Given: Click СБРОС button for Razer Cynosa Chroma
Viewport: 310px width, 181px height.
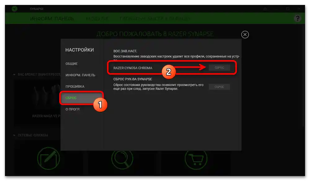Looking at the screenshot, I should [x=219, y=68].
